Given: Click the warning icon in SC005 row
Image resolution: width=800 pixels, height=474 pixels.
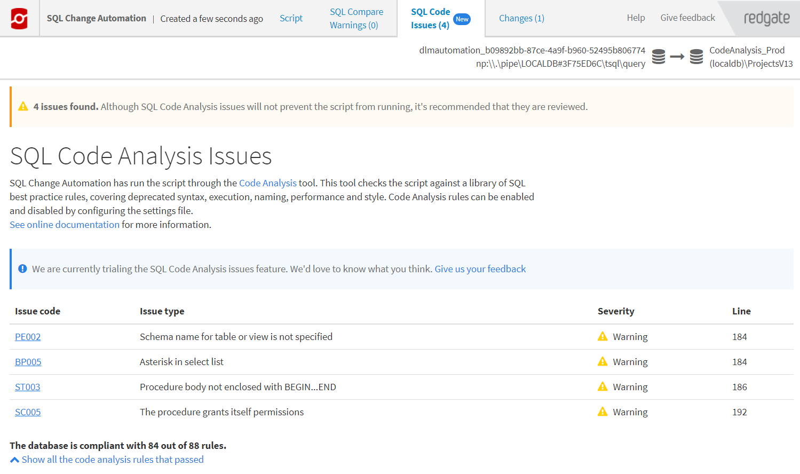Looking at the screenshot, I should coord(603,412).
